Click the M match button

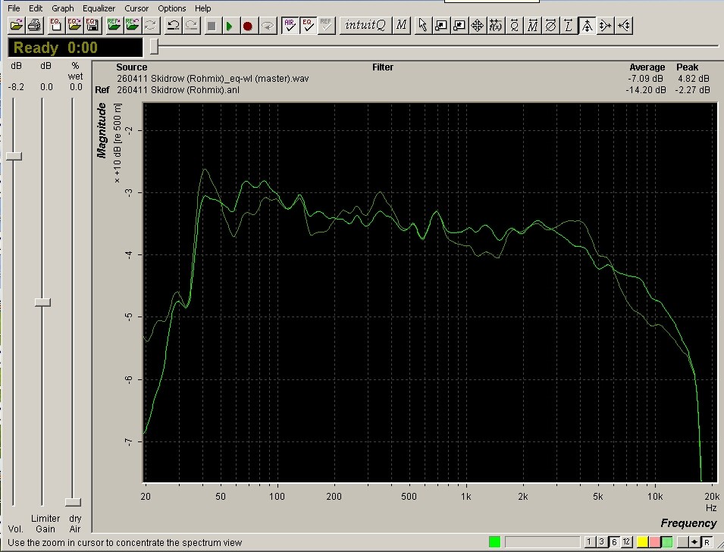coord(401,25)
